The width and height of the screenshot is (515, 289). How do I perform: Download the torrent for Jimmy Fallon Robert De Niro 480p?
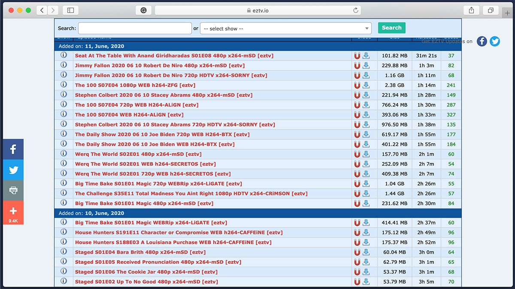coord(366,66)
